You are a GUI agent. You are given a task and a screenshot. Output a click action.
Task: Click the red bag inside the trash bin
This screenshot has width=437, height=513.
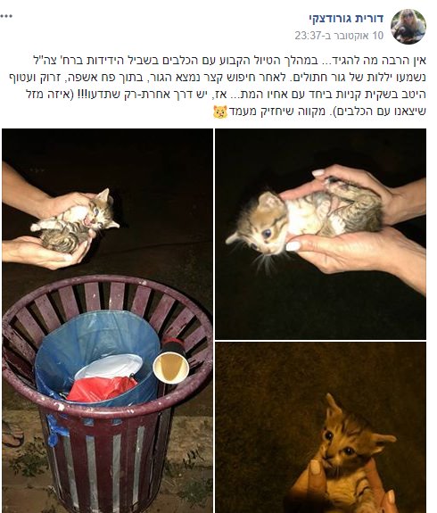(102, 389)
